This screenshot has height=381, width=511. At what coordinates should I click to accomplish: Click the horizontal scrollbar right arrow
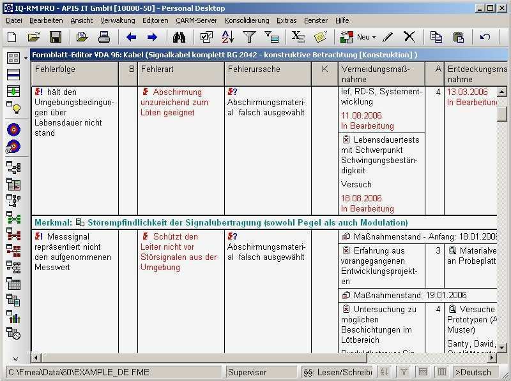pyautogui.click(x=492, y=358)
